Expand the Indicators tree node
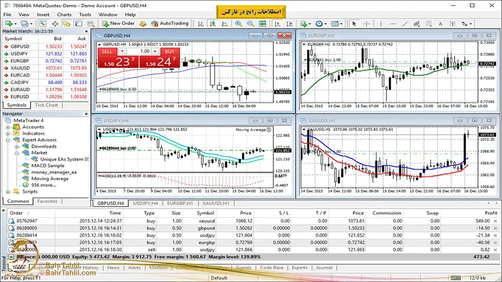 click(x=8, y=134)
